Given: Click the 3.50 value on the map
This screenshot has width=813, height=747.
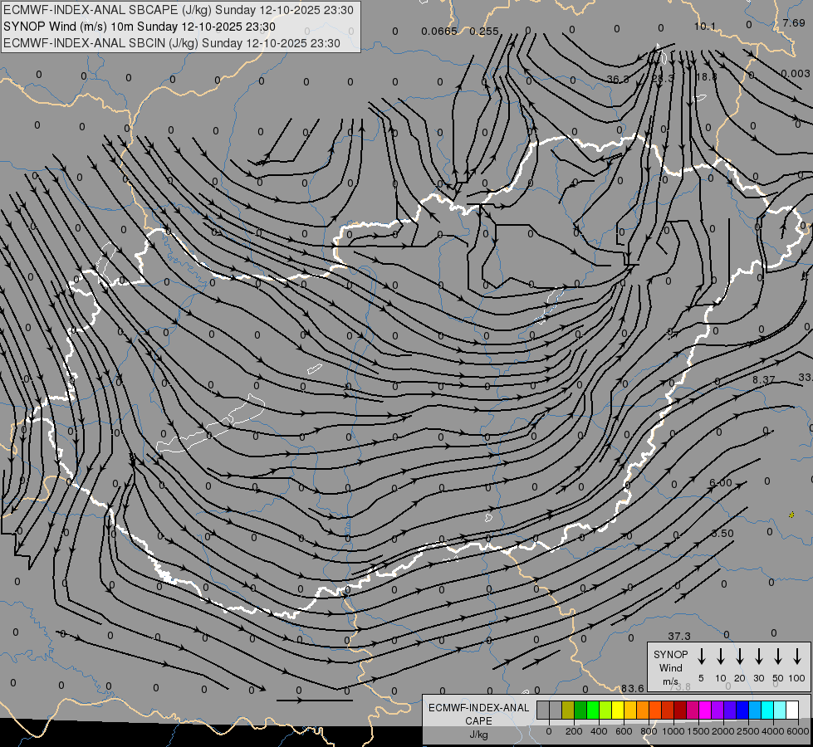Looking at the screenshot, I should 722,534.
